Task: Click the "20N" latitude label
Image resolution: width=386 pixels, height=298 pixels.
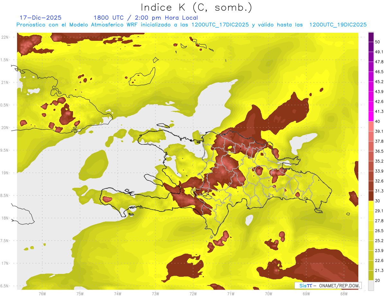Action: [5, 128]
